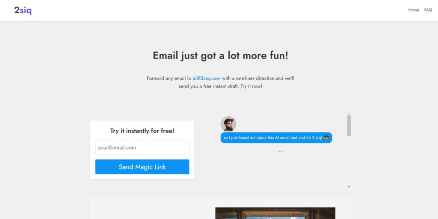Click the 'Forward any email to' description text
Screen dimensions: 438x219
coord(169,78)
